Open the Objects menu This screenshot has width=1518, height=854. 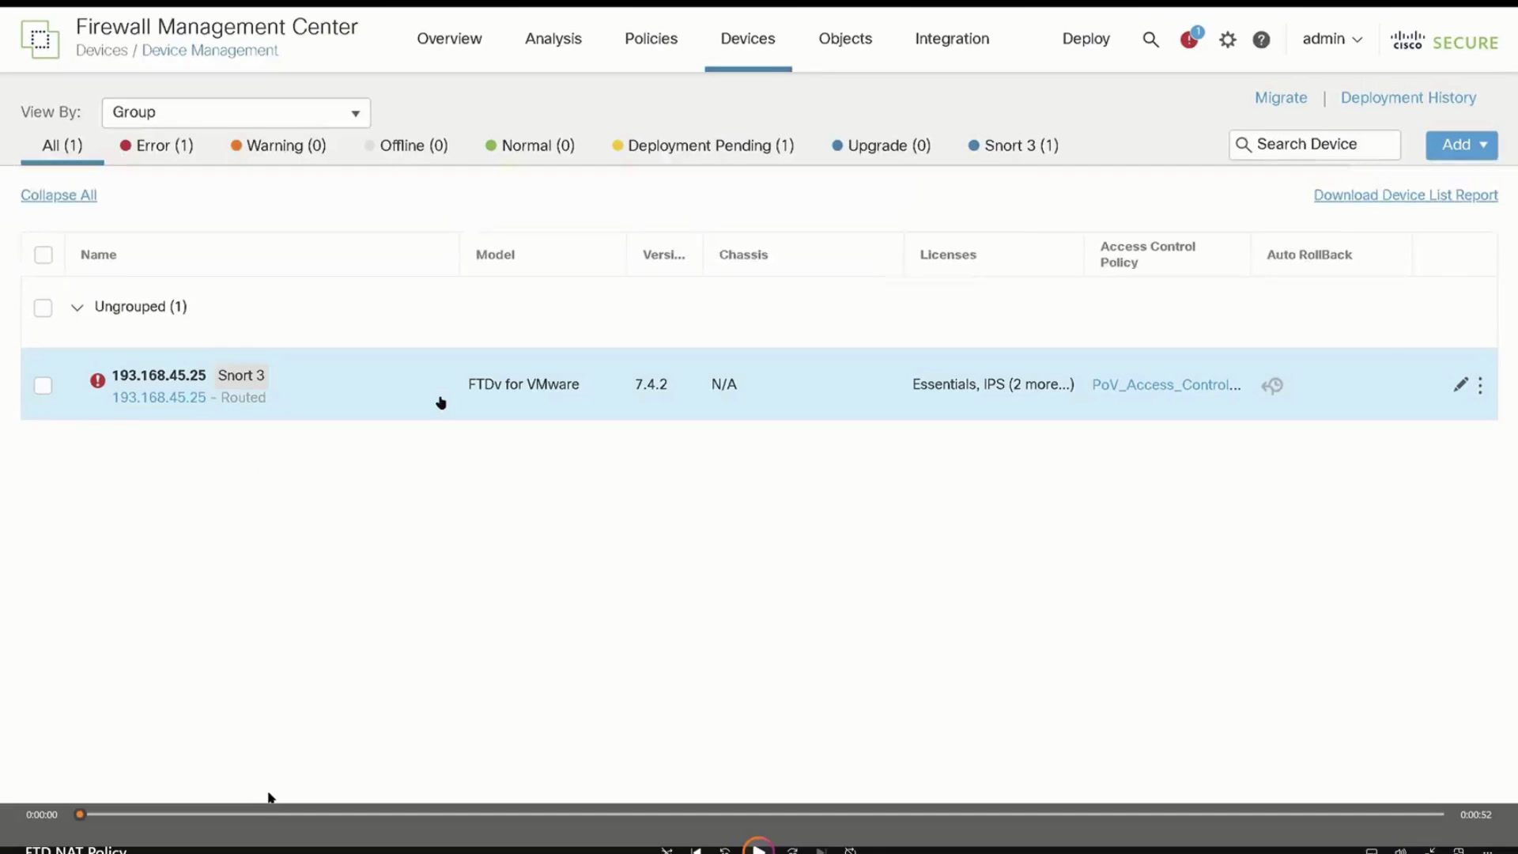845,39
